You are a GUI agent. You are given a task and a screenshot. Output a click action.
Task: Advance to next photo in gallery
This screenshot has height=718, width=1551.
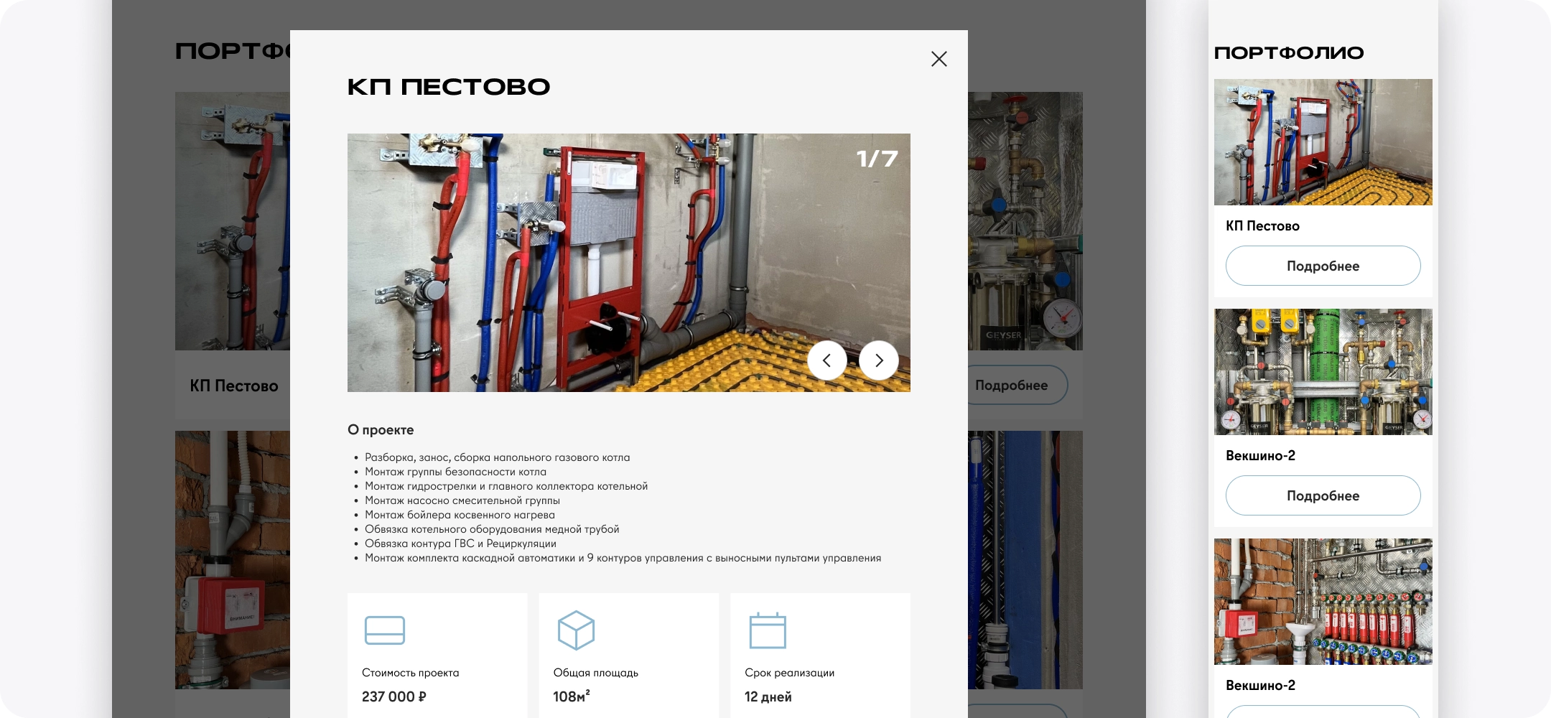pos(879,360)
